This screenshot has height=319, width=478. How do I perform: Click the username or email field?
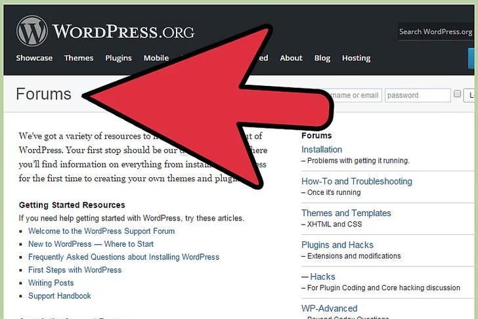[356, 95]
